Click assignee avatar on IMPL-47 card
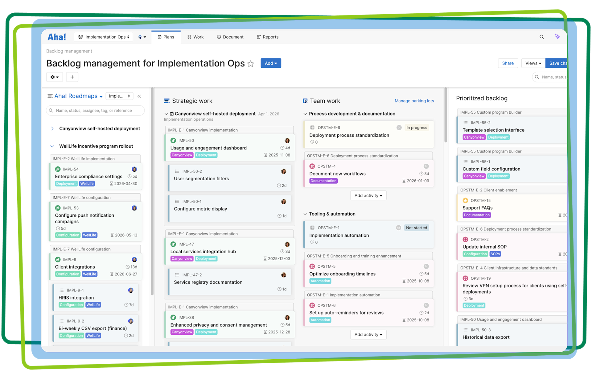 coord(287,244)
